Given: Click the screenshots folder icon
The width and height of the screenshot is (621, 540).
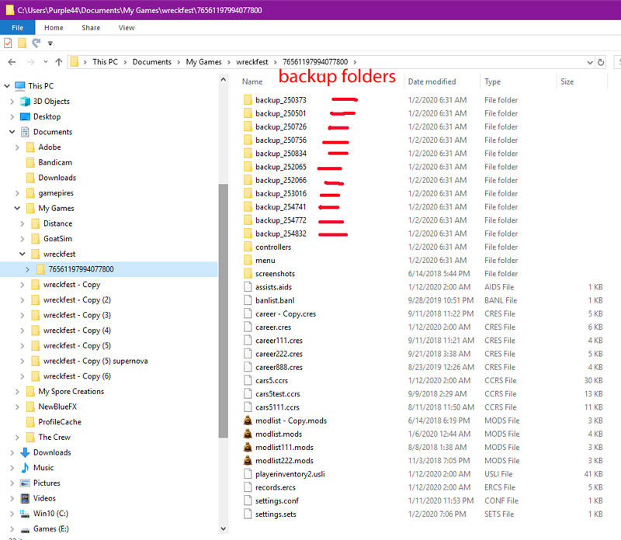Looking at the screenshot, I should coord(248,274).
